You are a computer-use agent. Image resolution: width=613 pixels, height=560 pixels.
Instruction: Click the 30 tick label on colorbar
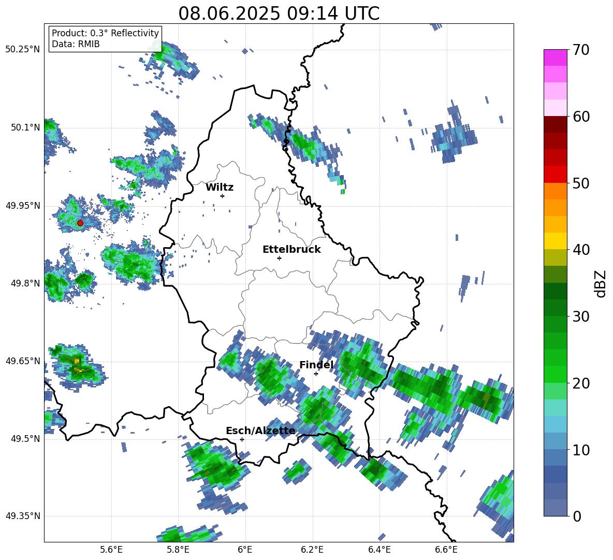[581, 317]
